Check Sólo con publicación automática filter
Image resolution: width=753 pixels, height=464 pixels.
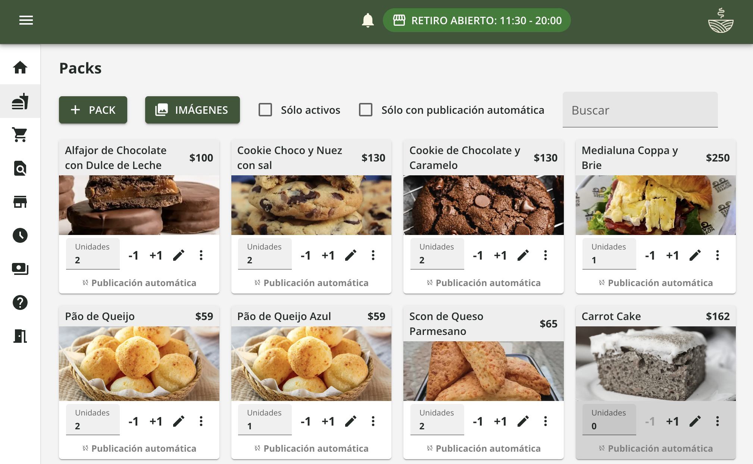coord(366,110)
